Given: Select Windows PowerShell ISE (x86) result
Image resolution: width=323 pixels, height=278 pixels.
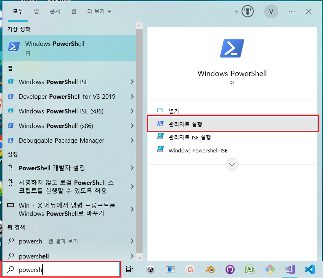Looking at the screenshot, I should 69,111.
